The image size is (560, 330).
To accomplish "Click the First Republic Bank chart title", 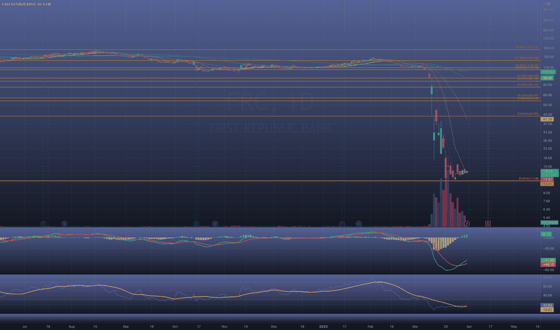I will [x=26, y=4].
